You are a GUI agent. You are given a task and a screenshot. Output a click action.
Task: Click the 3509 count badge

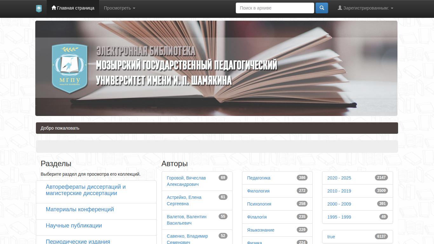click(x=381, y=191)
